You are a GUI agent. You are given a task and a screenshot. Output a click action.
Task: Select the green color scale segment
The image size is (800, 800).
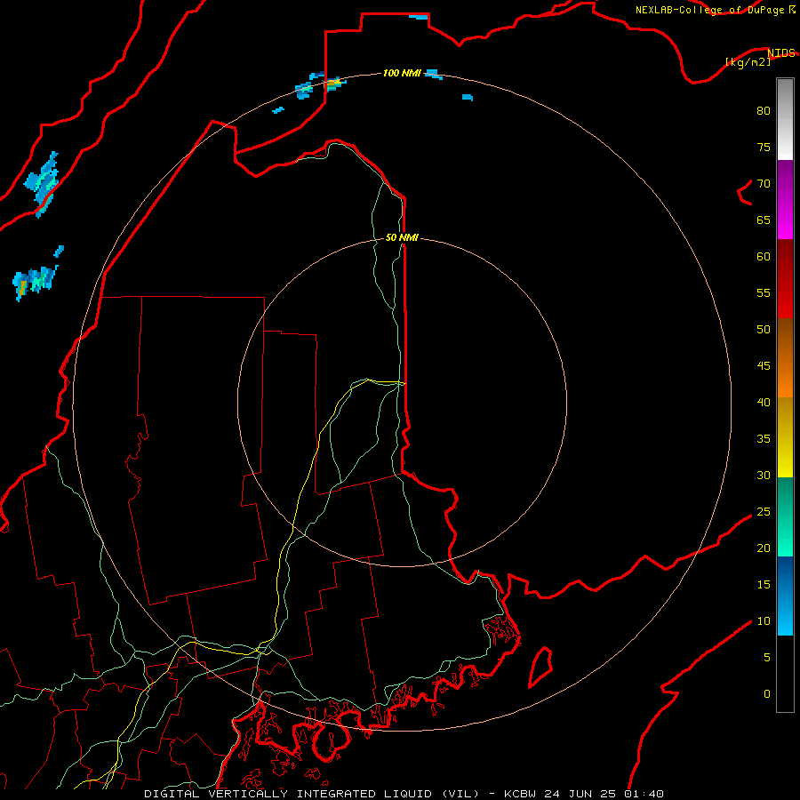[x=785, y=516]
